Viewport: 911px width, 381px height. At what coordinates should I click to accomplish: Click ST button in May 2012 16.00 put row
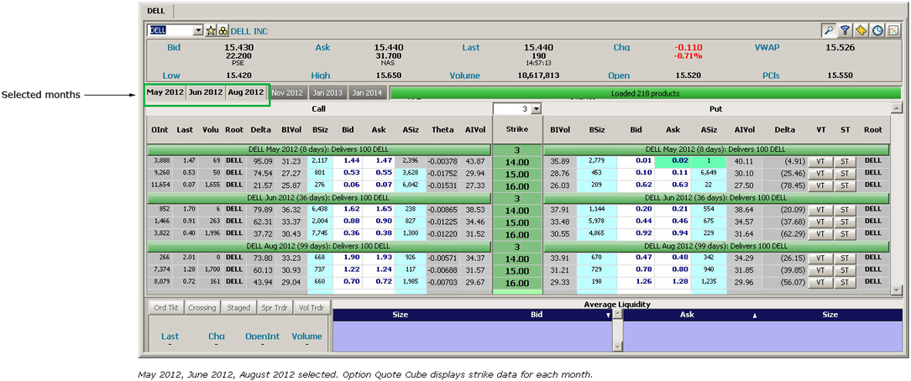[845, 185]
